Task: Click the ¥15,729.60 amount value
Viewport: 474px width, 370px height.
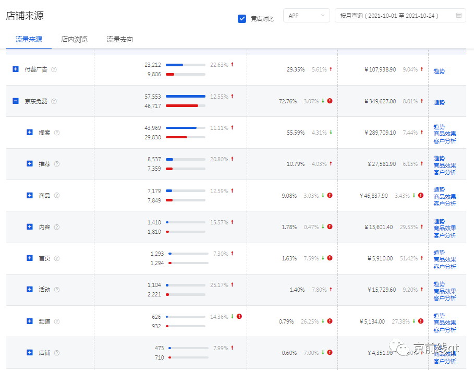Action: 382,290
